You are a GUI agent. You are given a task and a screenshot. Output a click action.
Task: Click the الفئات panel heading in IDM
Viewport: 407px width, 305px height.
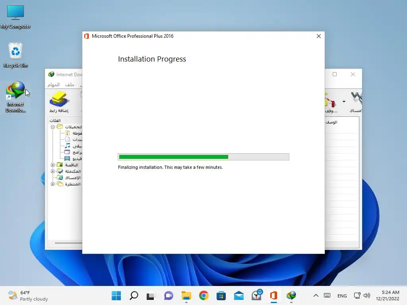pos(55,121)
